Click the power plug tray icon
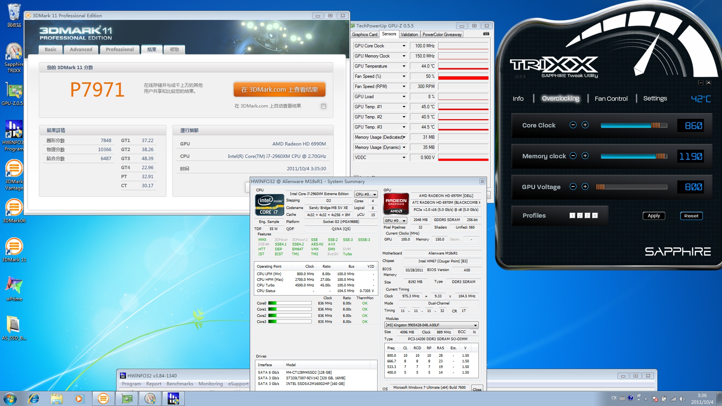Image resolution: width=722 pixels, height=406 pixels. [664, 398]
